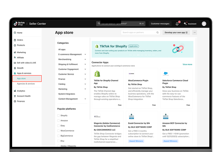Viewport: 221px width, 152px height.
Task: Tick the WooCommerce platform checkbox
Action: click(58, 131)
